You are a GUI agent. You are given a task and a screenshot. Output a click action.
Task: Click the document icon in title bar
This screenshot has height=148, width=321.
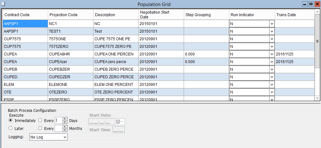(x=3, y=4)
